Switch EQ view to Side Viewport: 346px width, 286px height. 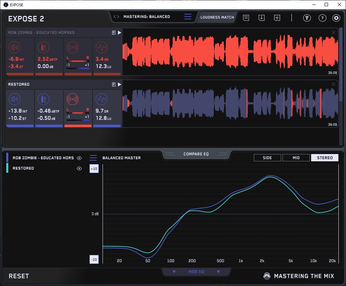tap(267, 158)
